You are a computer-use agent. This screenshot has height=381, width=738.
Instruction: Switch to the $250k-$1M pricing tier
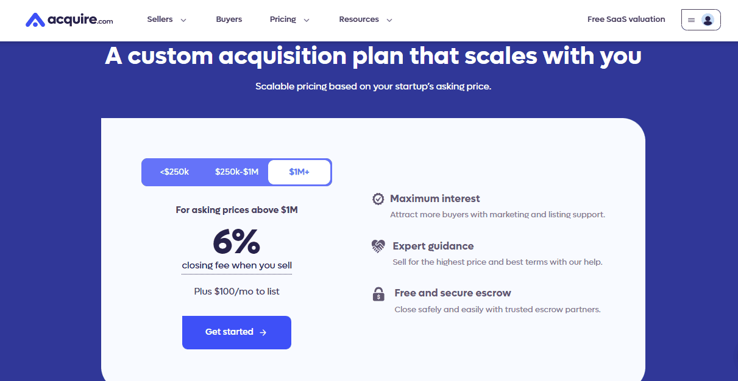click(x=236, y=172)
